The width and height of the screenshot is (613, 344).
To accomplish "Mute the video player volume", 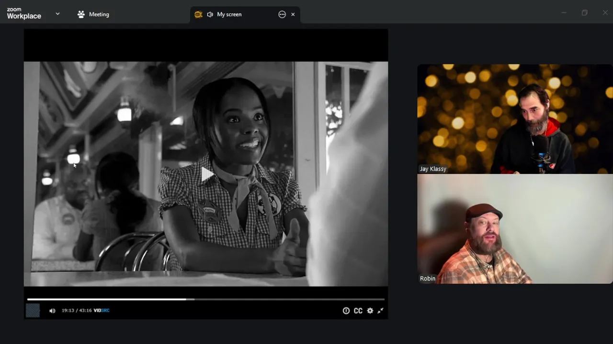I will [x=52, y=311].
